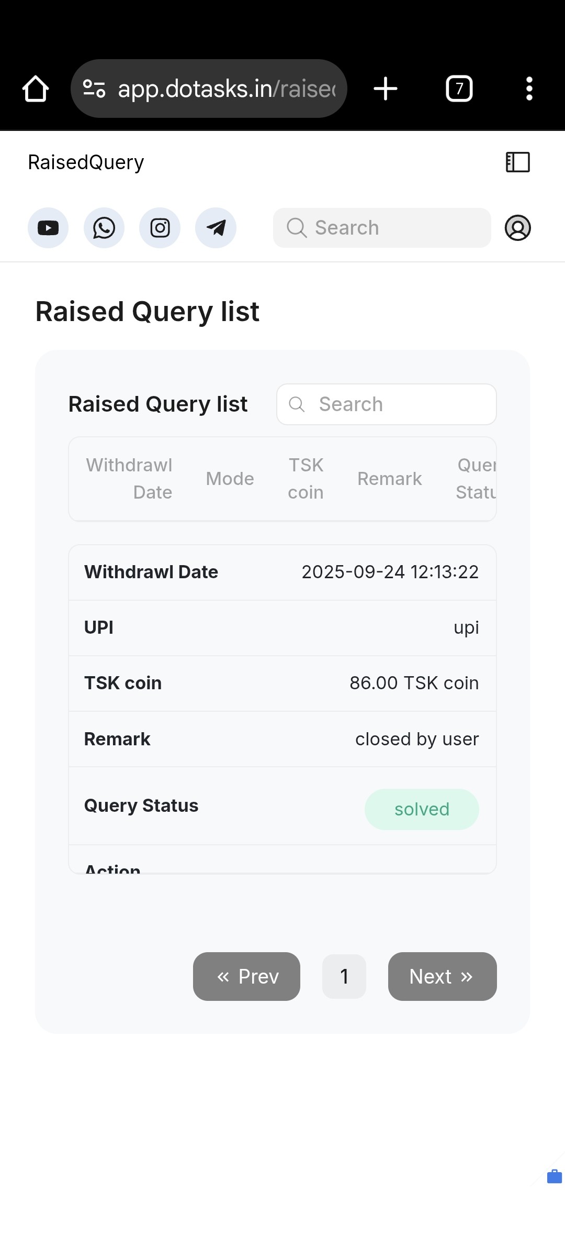
Task: Toggle the sidebar panel icon
Action: tap(517, 162)
